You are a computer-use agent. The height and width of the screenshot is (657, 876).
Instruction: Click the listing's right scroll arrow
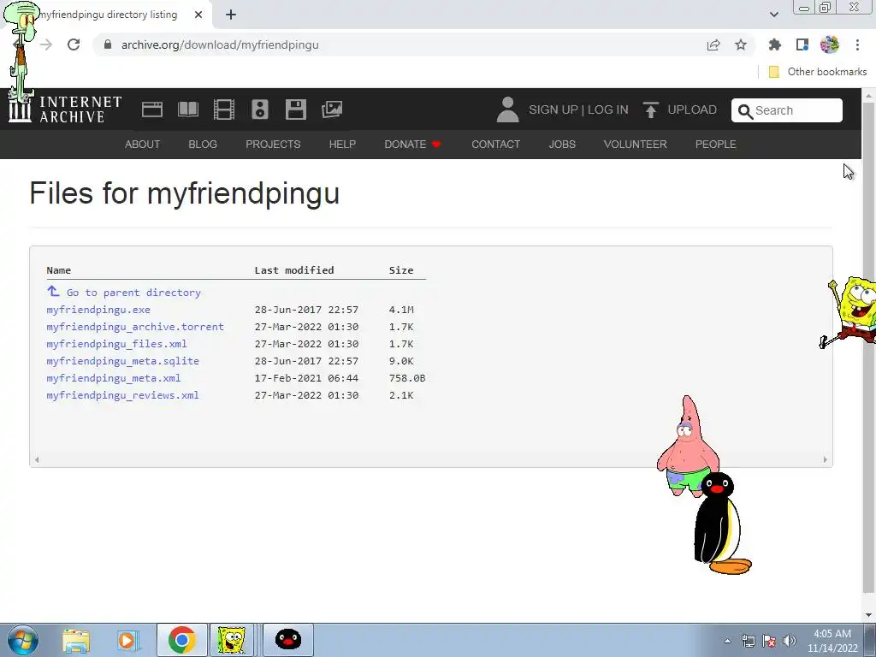826,459
